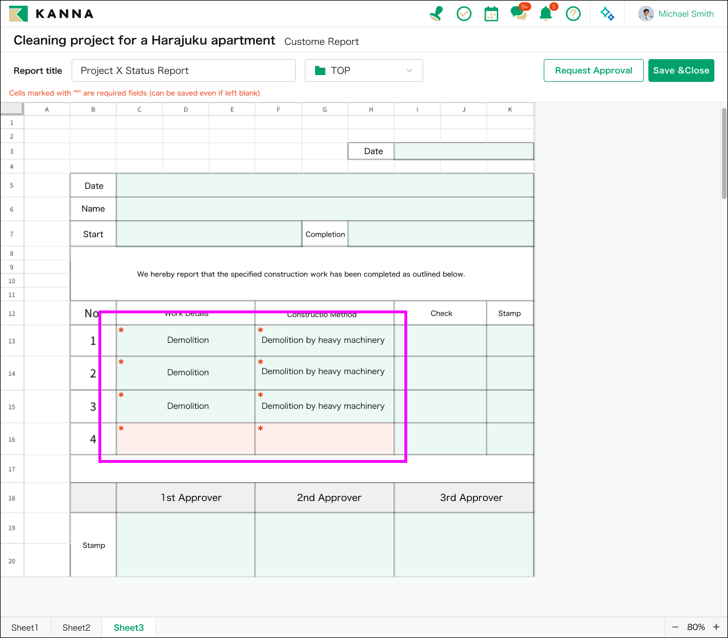Select the empty Work Details cell in row 4
Viewport: 728px width, 638px height.
pyautogui.click(x=186, y=439)
